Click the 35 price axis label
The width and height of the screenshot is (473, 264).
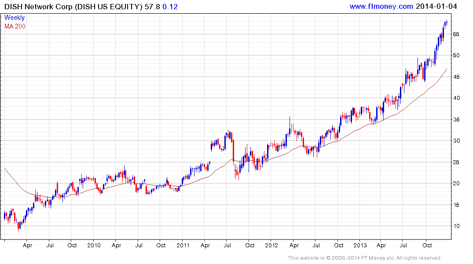pos(456,119)
